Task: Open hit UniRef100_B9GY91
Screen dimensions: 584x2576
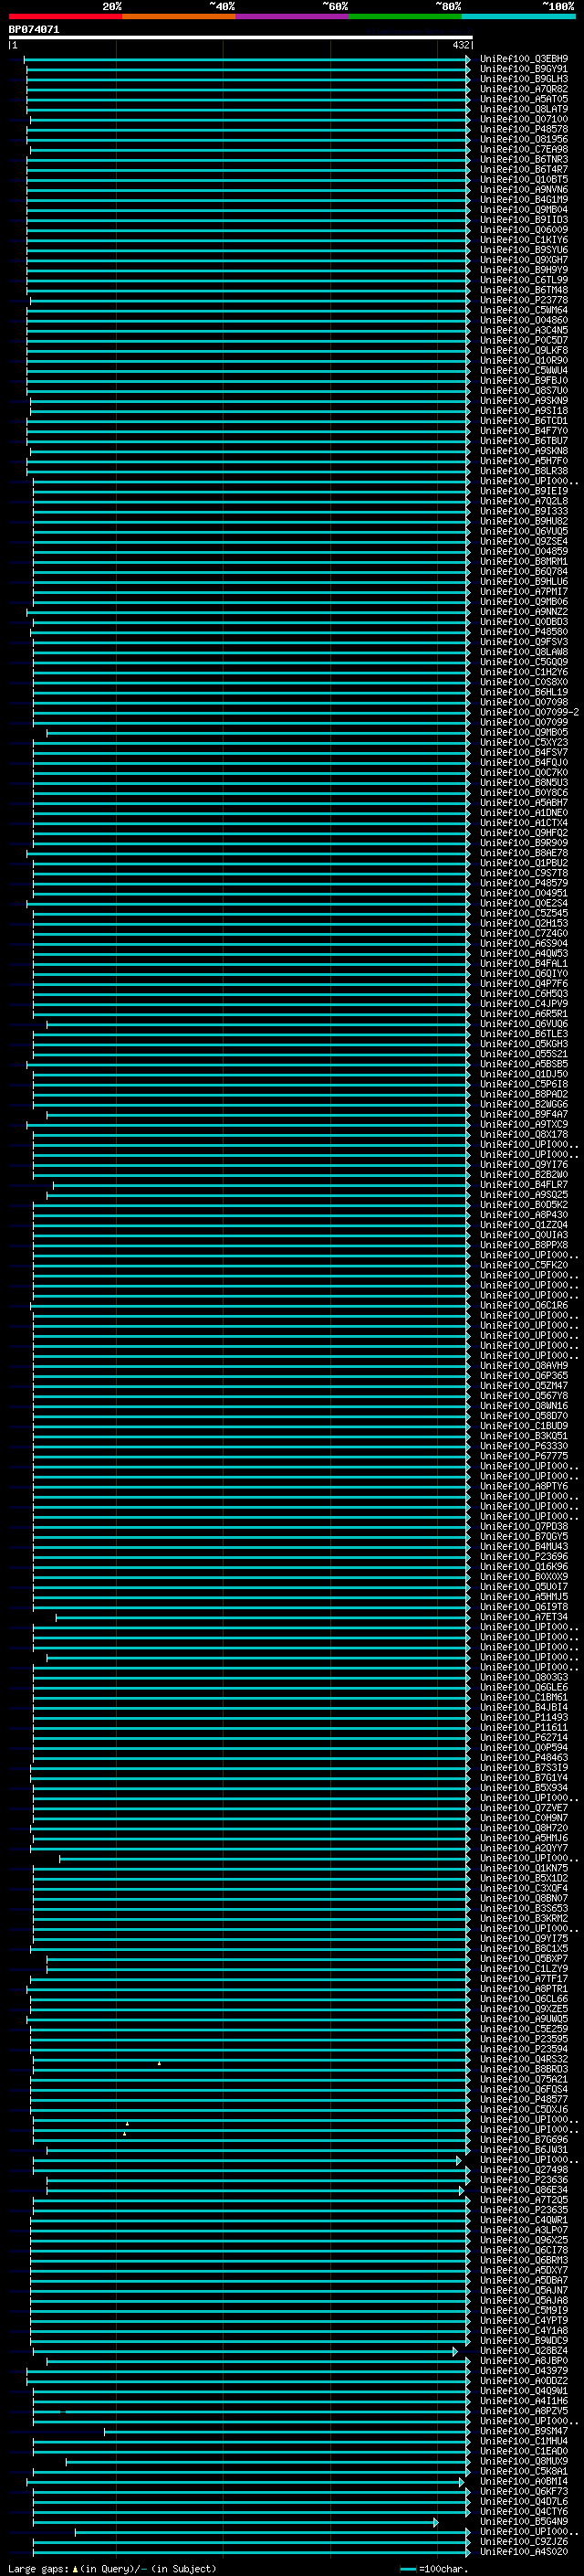Action: coord(523,69)
